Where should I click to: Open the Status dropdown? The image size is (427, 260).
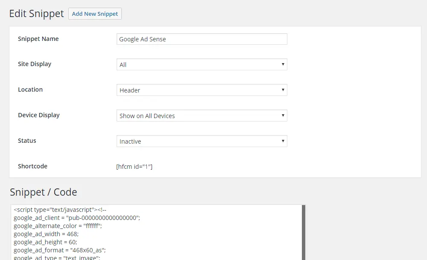[202, 141]
